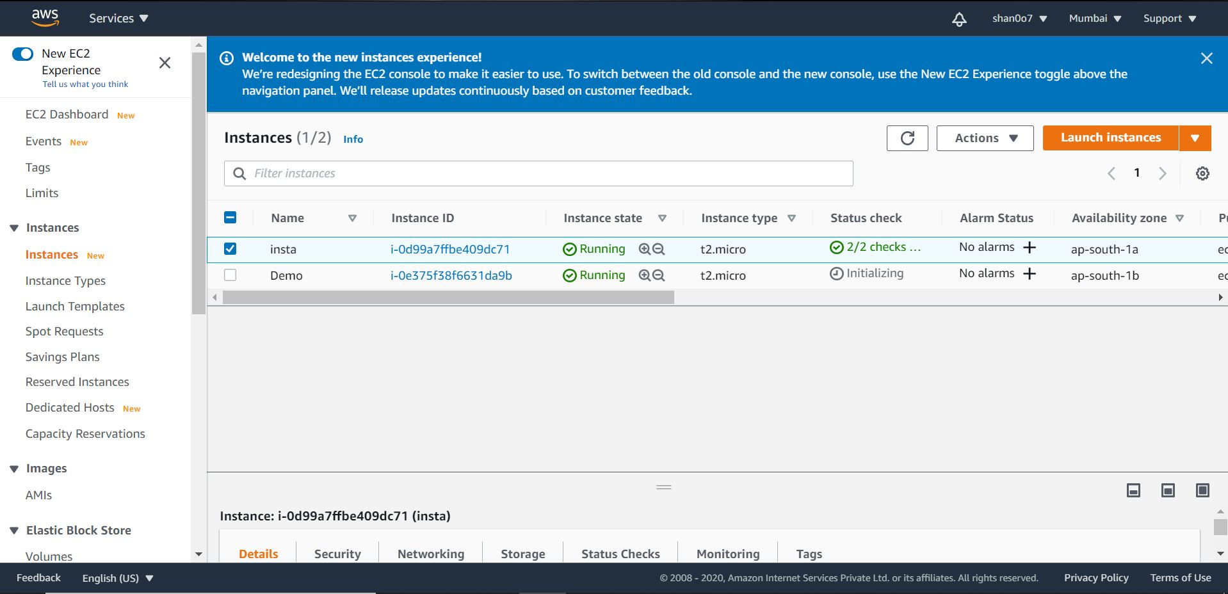Click the next page arrow
The height and width of the screenshot is (594, 1228).
click(x=1163, y=173)
